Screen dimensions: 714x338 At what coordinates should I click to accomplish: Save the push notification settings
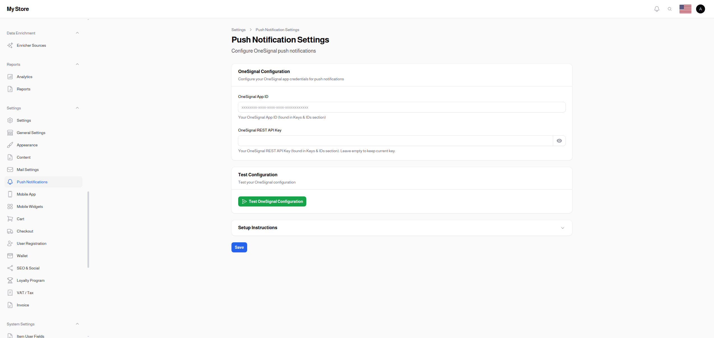point(239,247)
